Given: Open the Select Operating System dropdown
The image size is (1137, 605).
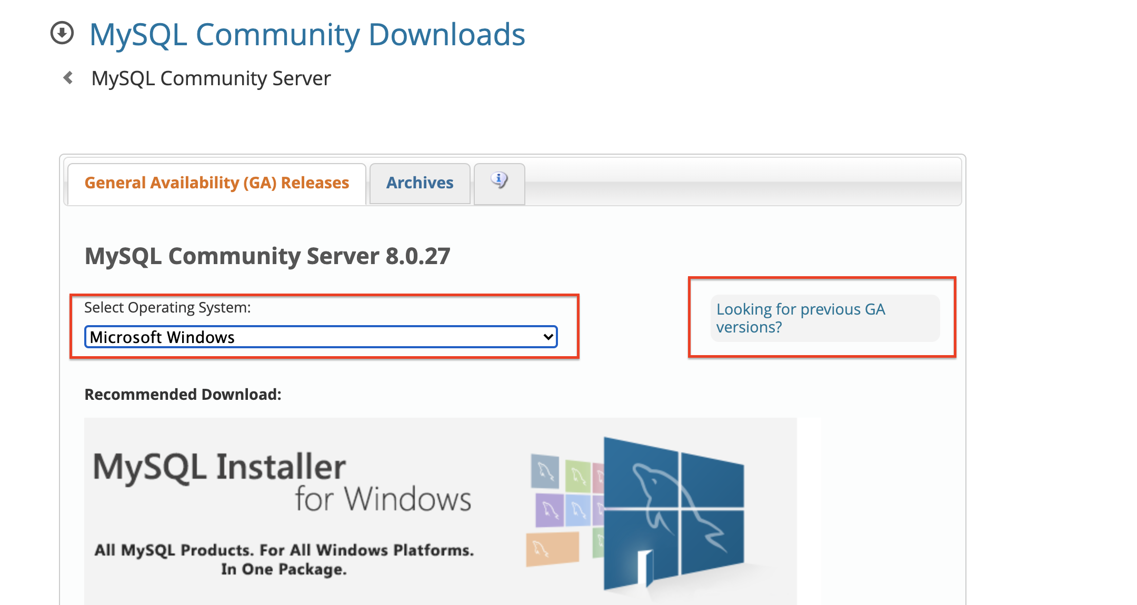Looking at the screenshot, I should pos(321,337).
